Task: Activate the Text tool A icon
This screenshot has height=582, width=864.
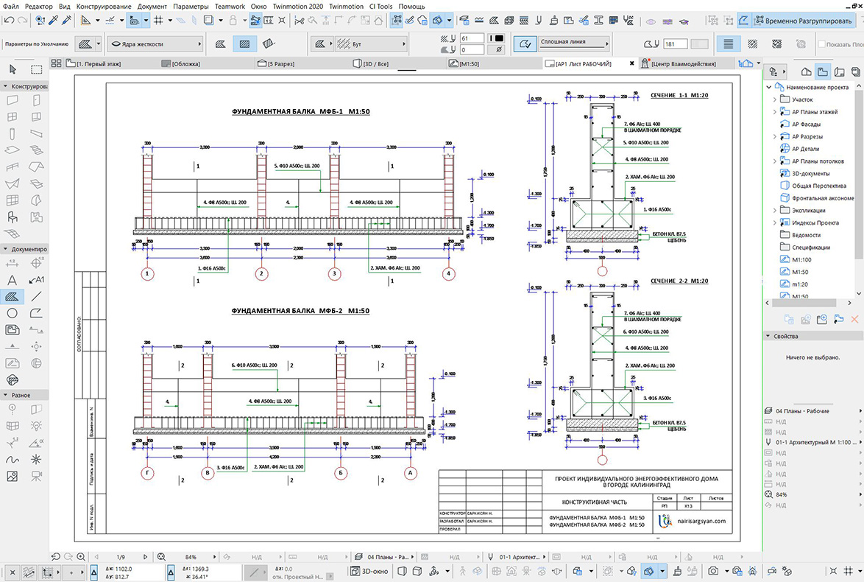Action: 12,280
